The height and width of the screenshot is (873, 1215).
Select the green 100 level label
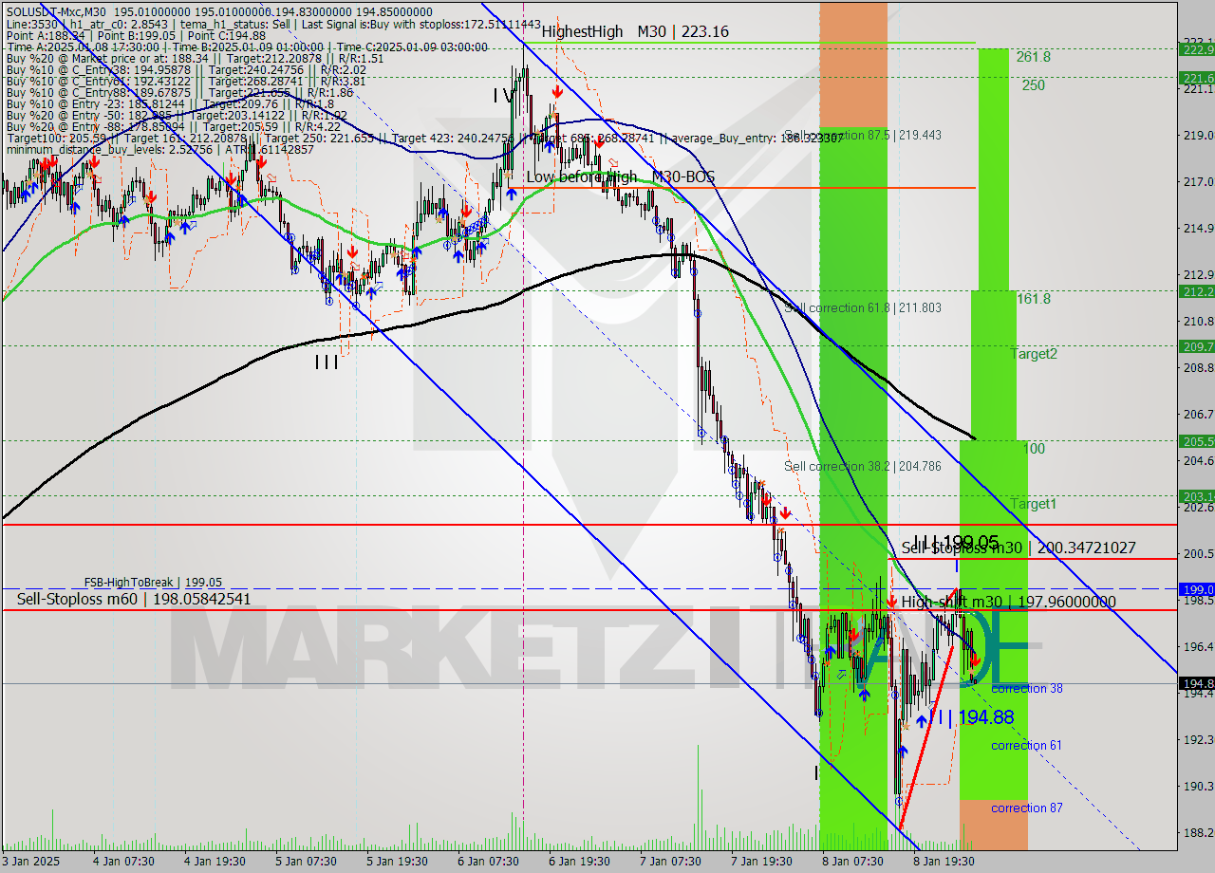tap(1035, 448)
